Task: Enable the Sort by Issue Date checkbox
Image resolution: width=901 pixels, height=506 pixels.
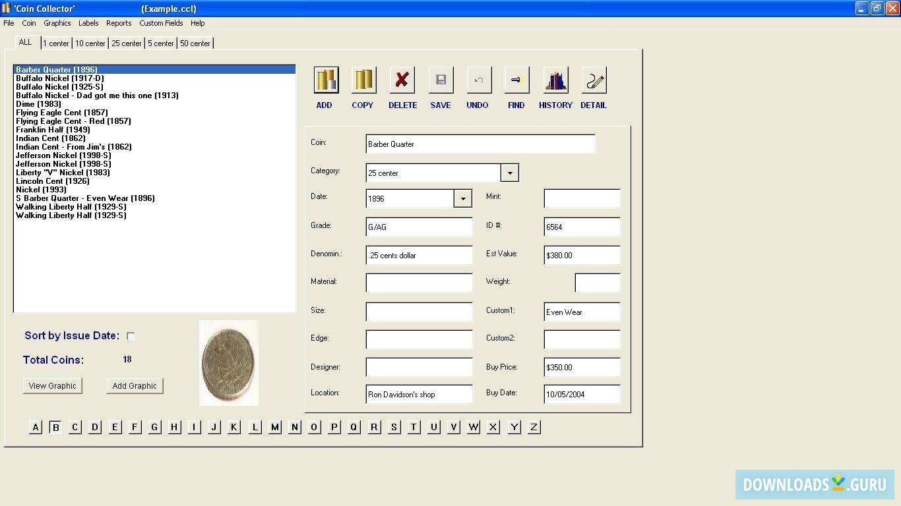Action: click(131, 336)
